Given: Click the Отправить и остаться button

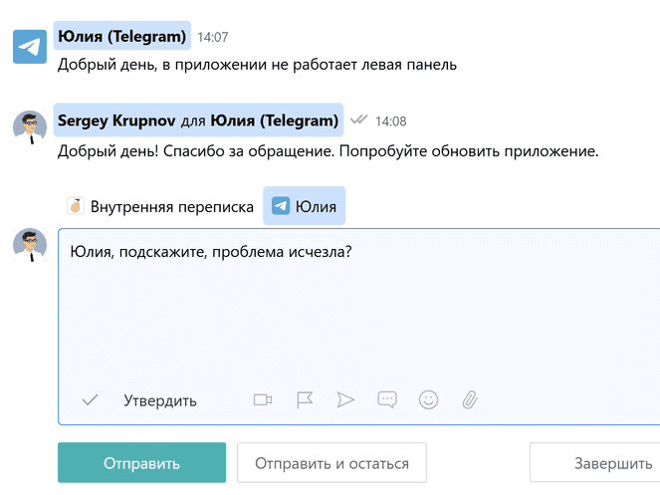Looking at the screenshot, I should 331,463.
